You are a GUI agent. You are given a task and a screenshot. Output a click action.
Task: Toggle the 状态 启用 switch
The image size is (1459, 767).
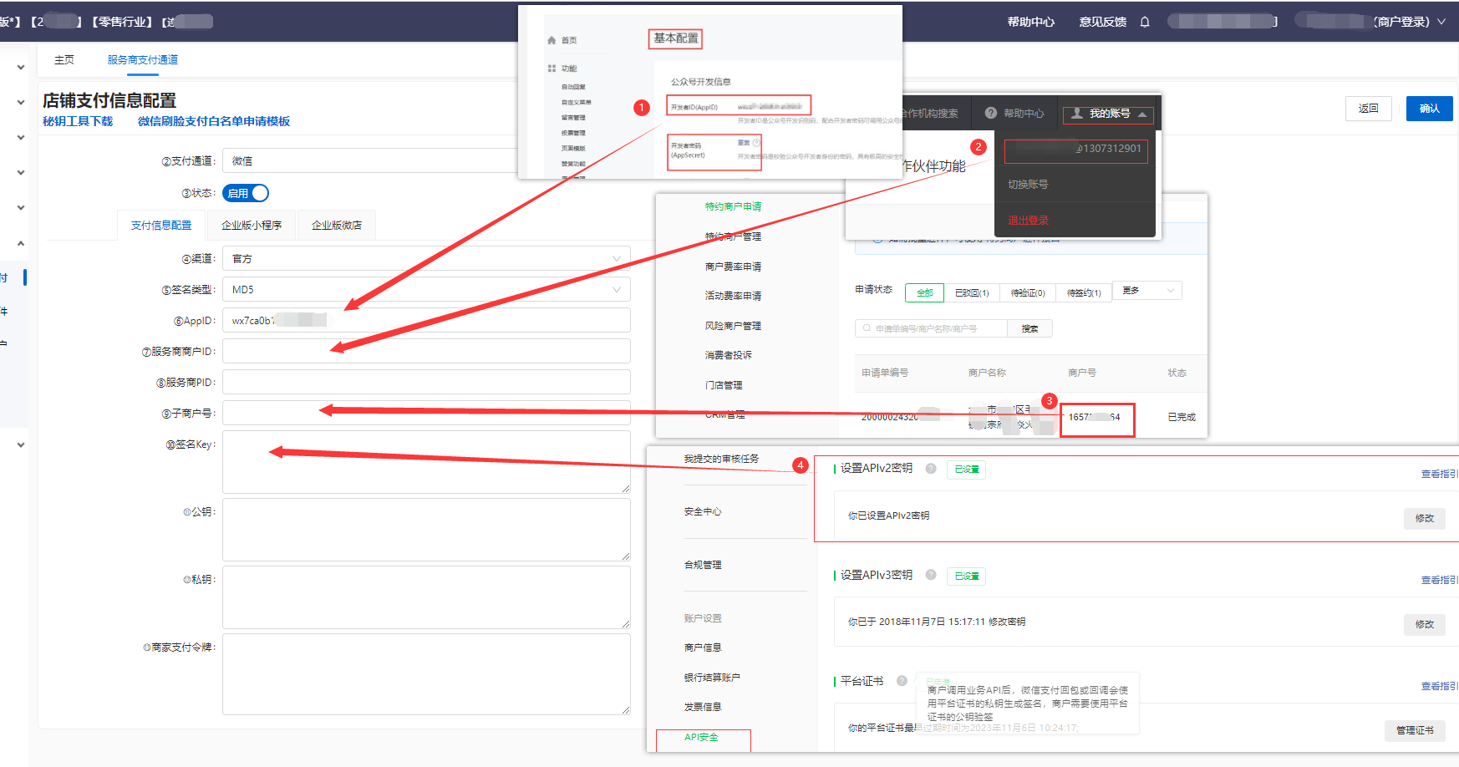(246, 193)
